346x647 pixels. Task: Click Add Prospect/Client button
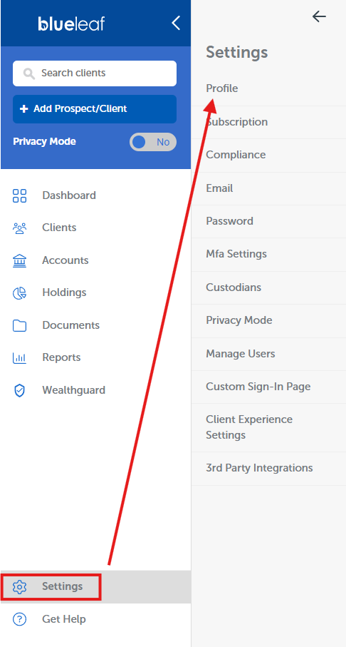click(95, 109)
